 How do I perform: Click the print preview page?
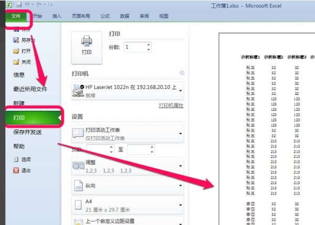tap(267, 129)
